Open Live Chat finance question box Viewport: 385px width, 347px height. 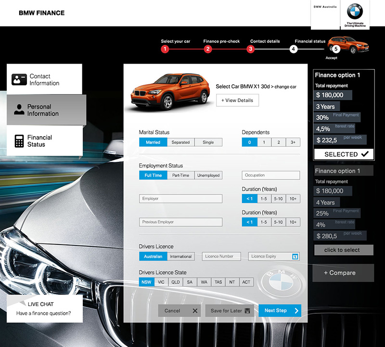pyautogui.click(x=44, y=309)
